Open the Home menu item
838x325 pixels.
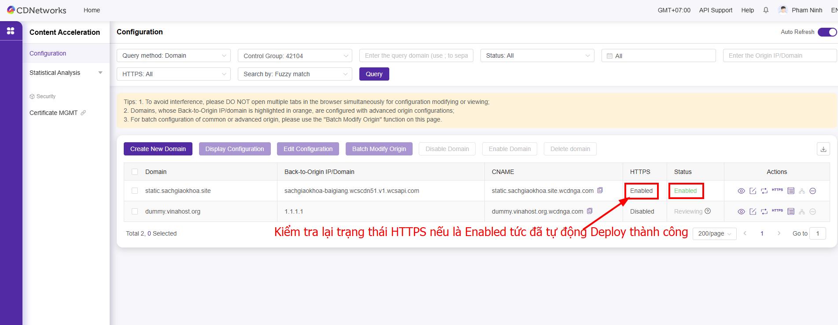click(x=92, y=10)
